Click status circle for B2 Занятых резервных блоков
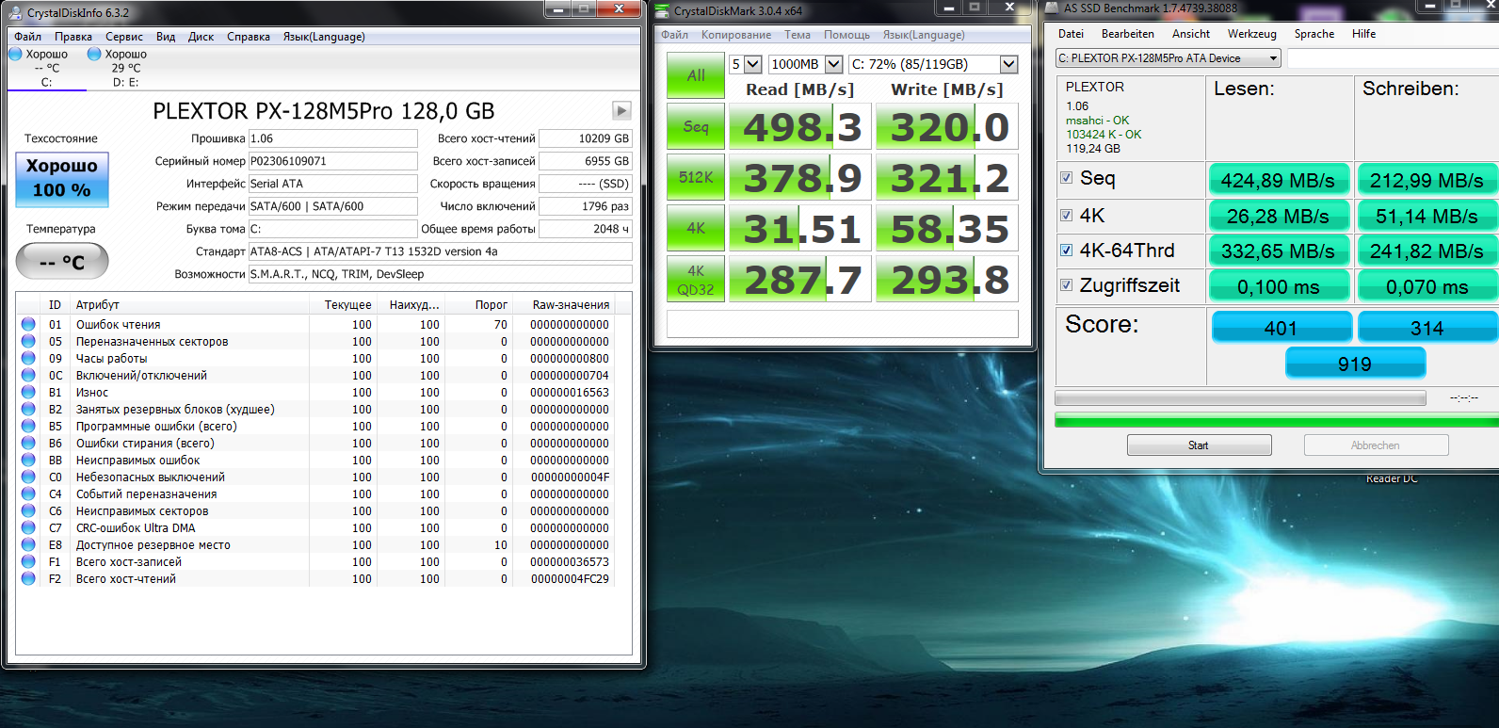This screenshot has height=728, width=1499. coord(28,409)
